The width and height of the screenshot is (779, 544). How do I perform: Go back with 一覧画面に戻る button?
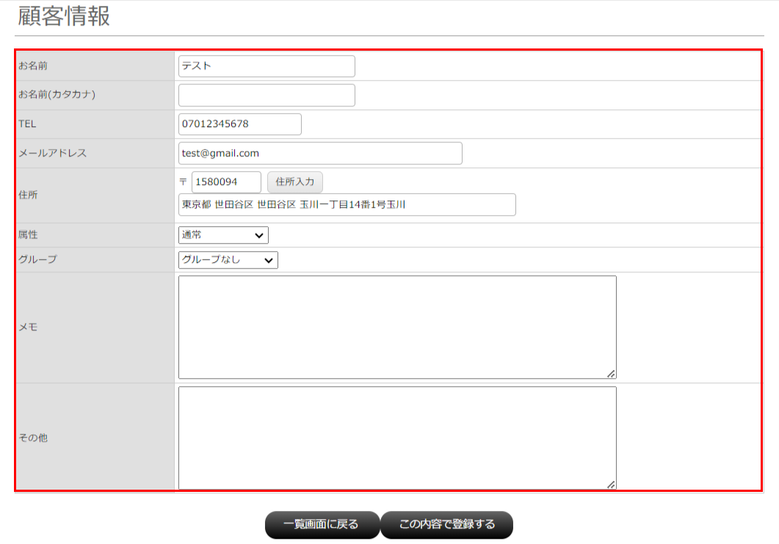322,525
